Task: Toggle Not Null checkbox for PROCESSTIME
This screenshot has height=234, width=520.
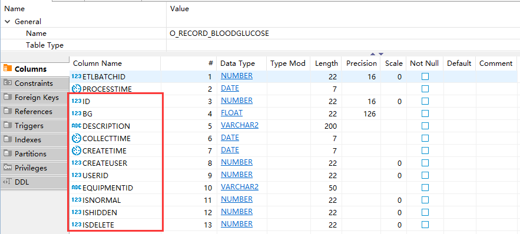Action: click(425, 89)
